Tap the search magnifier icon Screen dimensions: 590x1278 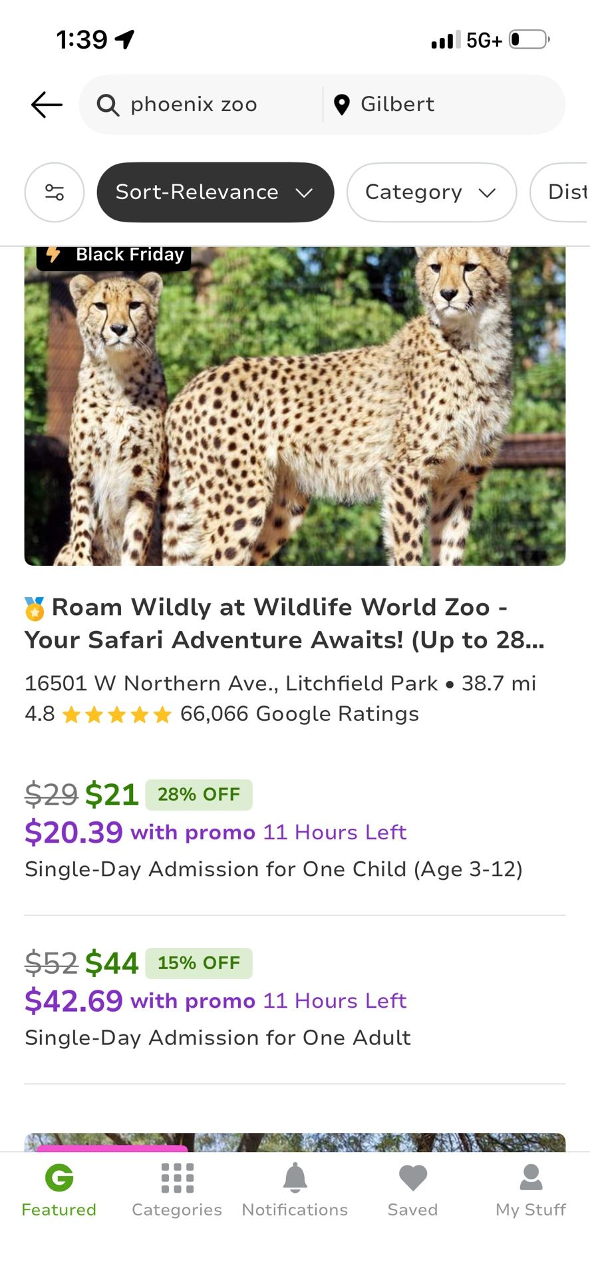(108, 105)
